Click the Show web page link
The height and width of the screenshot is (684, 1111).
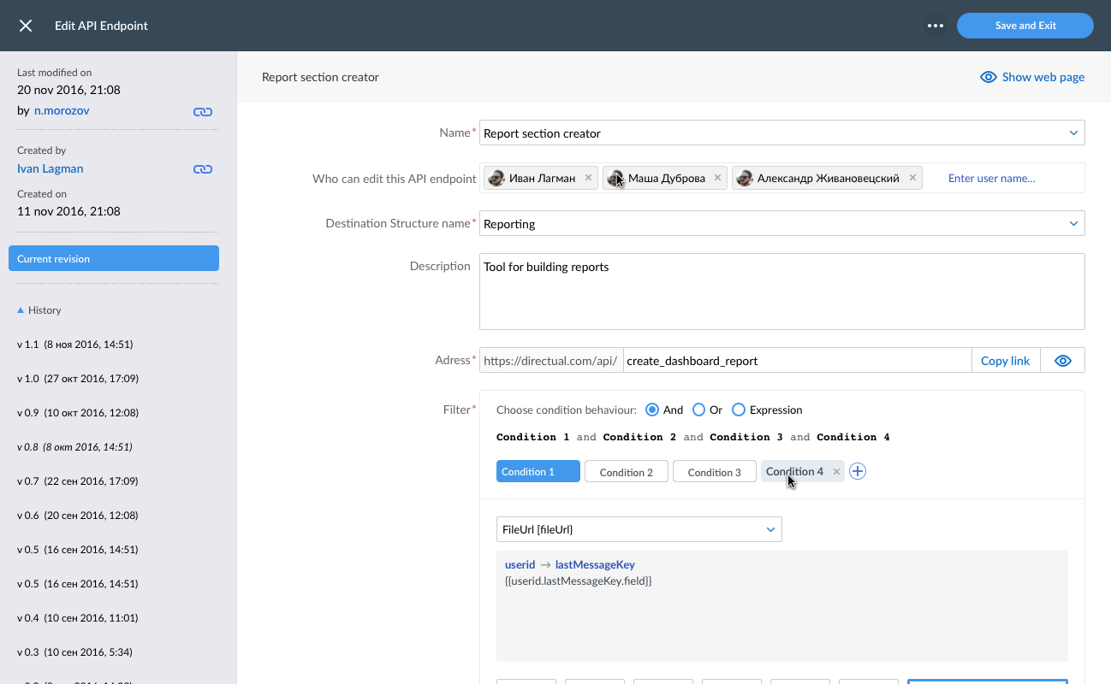coord(1032,77)
